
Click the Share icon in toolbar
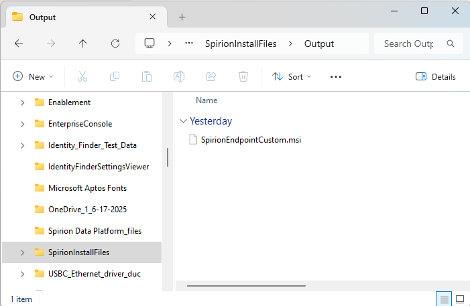(211, 77)
